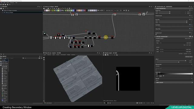
Task: Open the Output Format dropdown
Action: 174,17
